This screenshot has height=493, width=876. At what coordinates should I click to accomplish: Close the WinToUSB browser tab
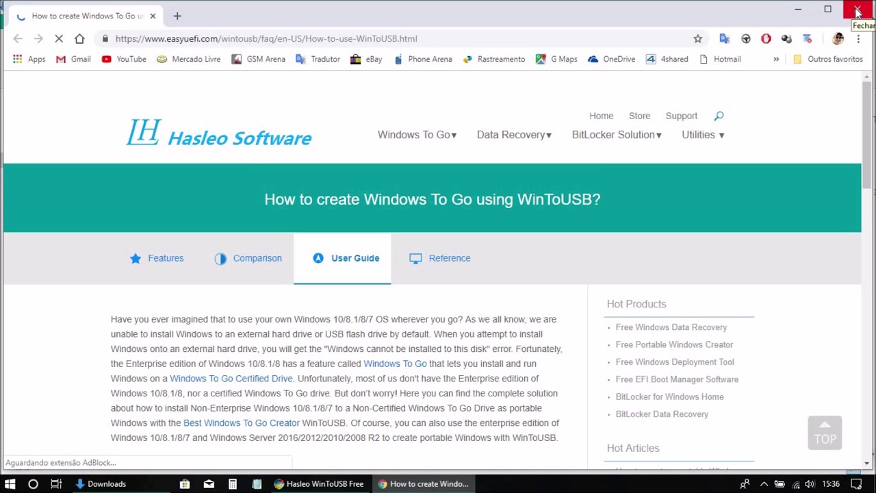[153, 16]
